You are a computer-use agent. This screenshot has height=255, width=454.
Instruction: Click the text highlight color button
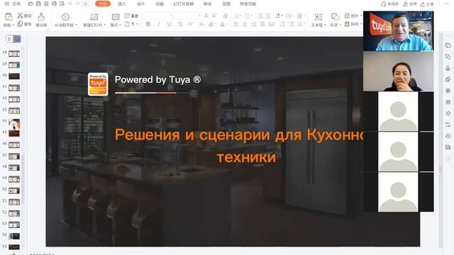pos(211,24)
